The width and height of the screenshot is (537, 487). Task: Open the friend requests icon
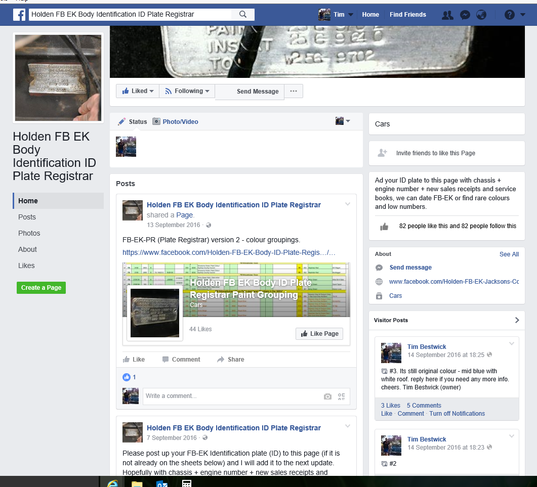click(447, 15)
